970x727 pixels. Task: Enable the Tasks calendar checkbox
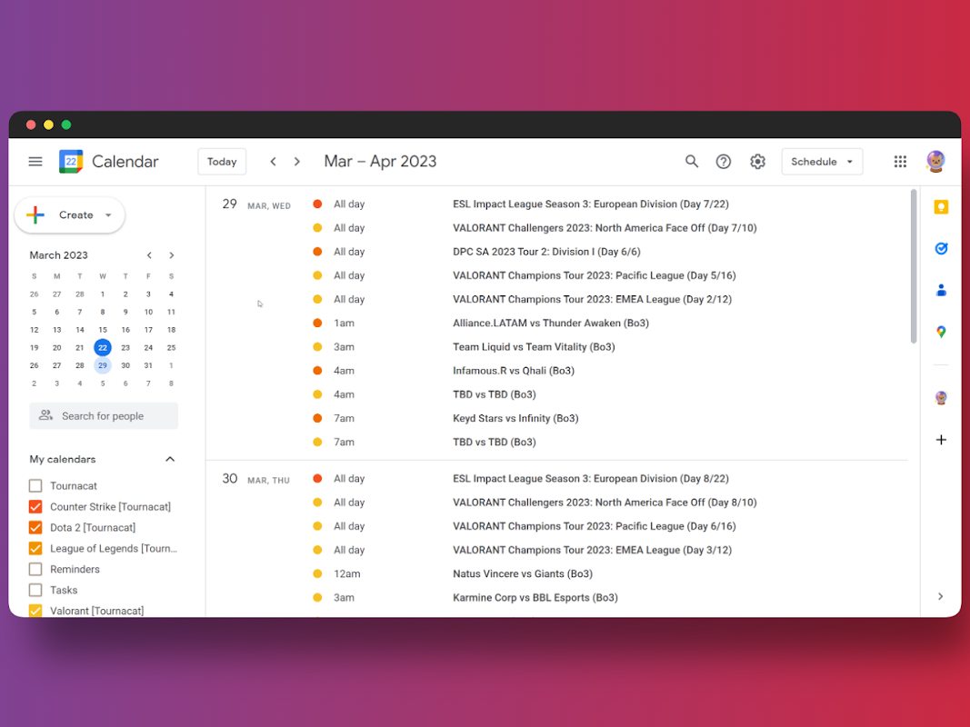[x=35, y=590]
